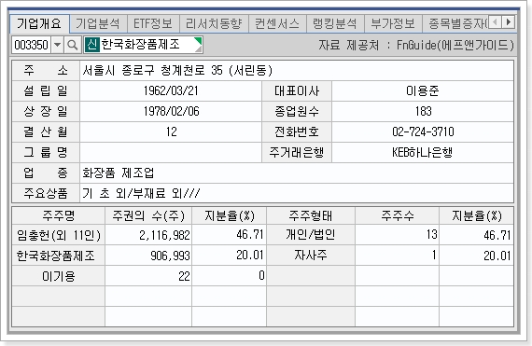532x346 pixels.
Task: Click the magnifier search icon next to the stock code
Action: pyautogui.click(x=72, y=45)
